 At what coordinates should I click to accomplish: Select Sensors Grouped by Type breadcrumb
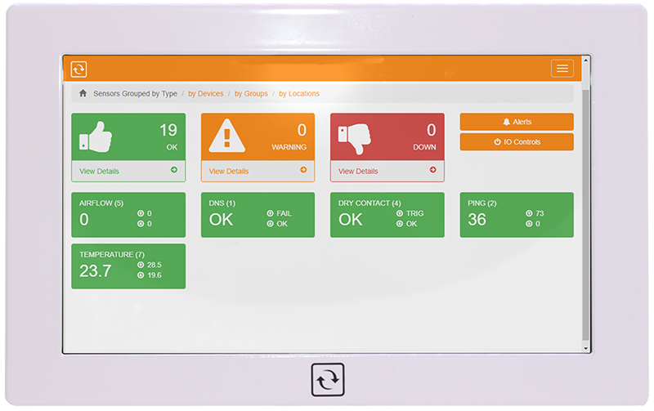(x=135, y=93)
